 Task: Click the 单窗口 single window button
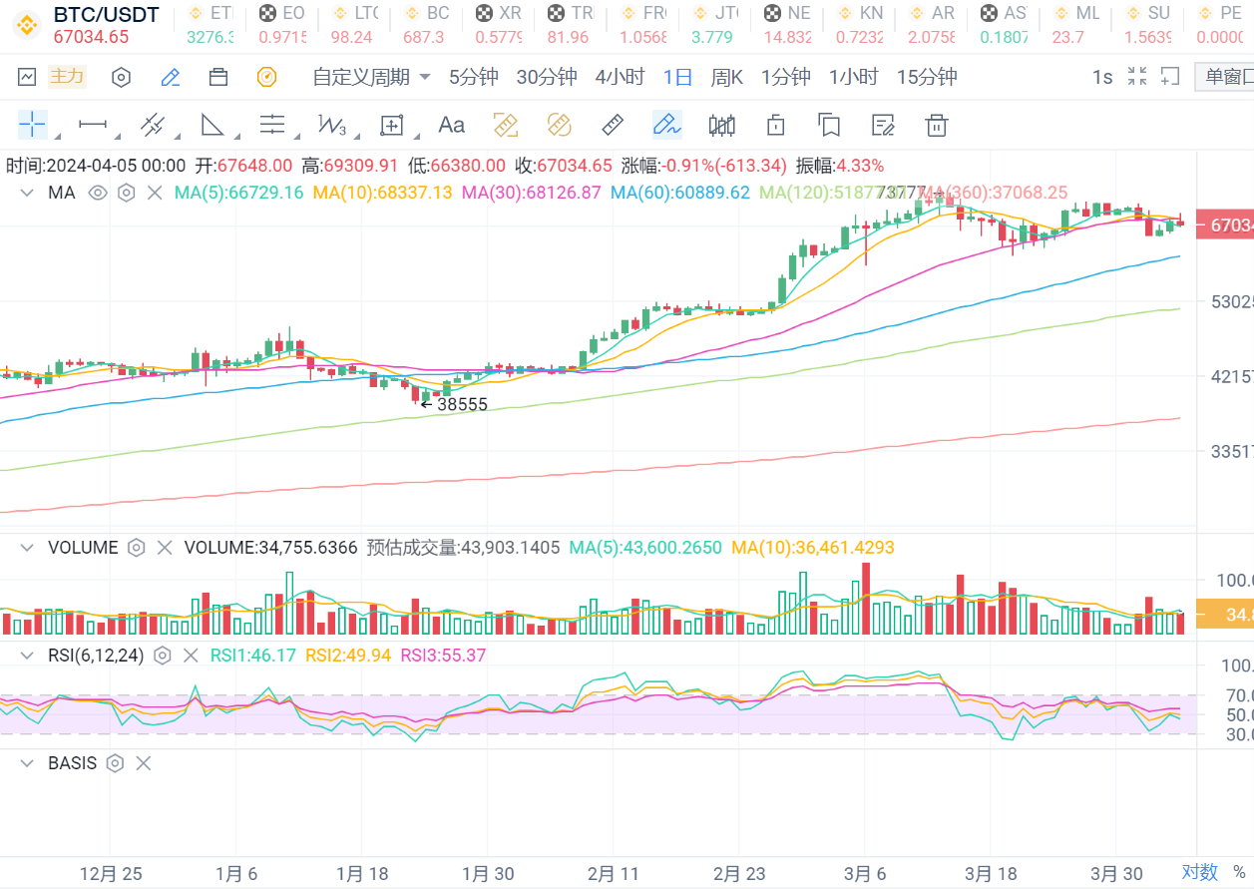tap(1227, 77)
